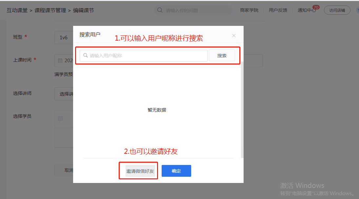The width and height of the screenshot is (359, 199).
Task: Click the 请输入你的问题 top search field
Action: coord(193,10)
